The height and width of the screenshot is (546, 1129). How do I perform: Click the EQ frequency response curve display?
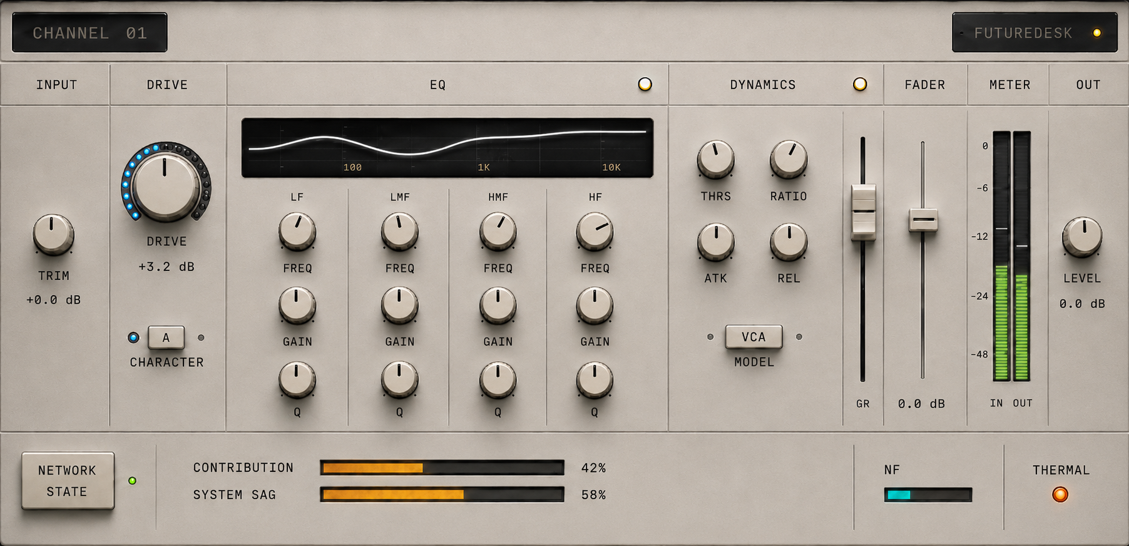[447, 148]
